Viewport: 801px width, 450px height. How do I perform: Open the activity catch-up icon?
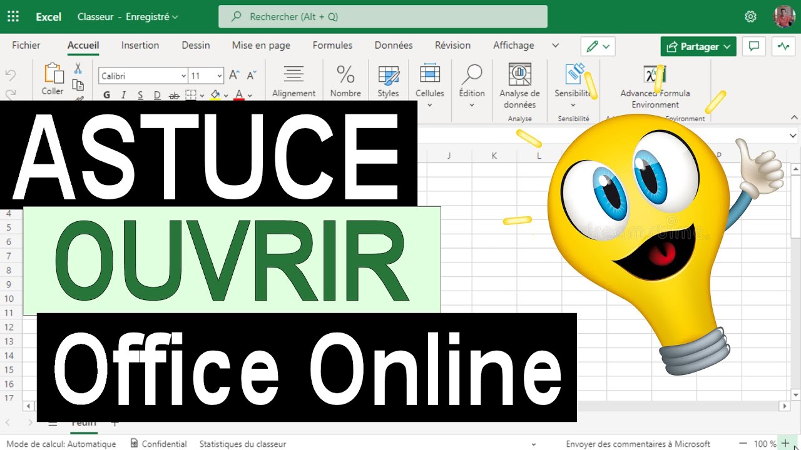(x=783, y=46)
